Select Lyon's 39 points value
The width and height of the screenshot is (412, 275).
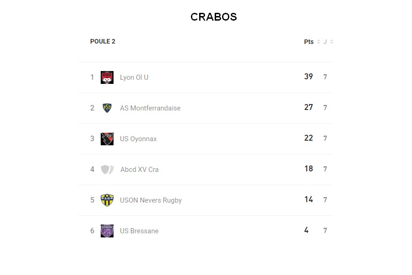click(x=309, y=77)
